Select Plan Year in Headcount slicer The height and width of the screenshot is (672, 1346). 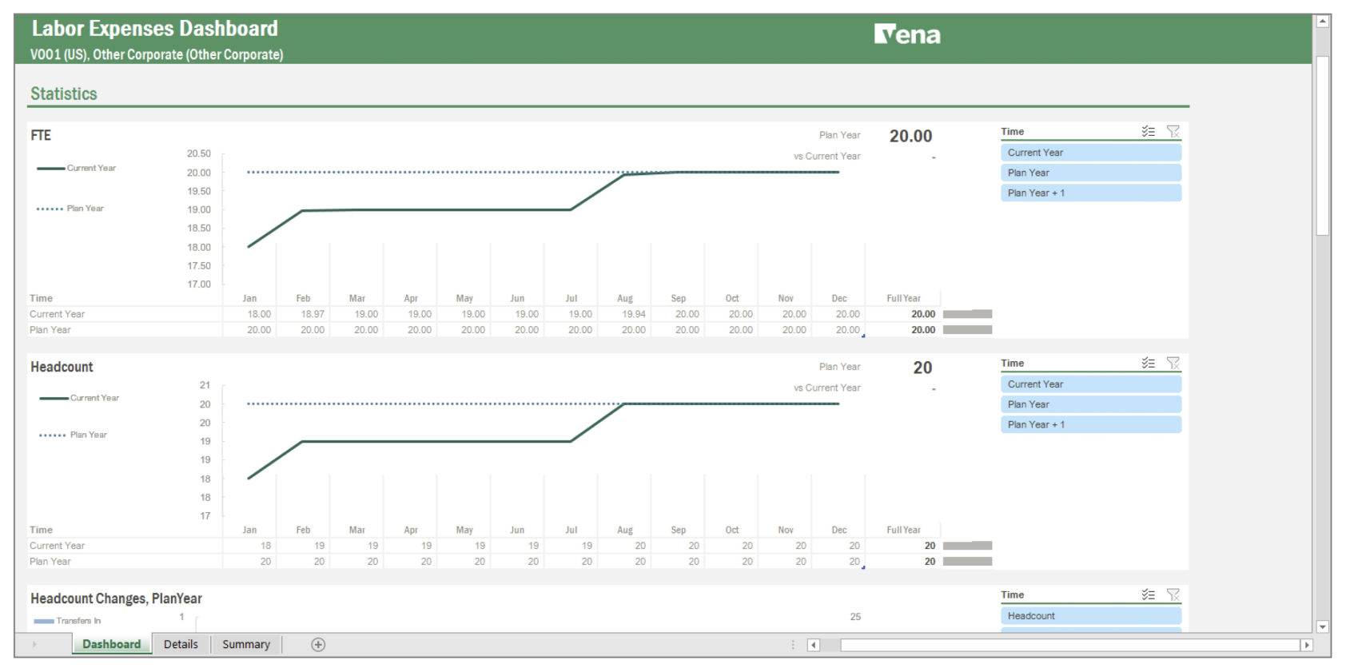[x=1091, y=404]
